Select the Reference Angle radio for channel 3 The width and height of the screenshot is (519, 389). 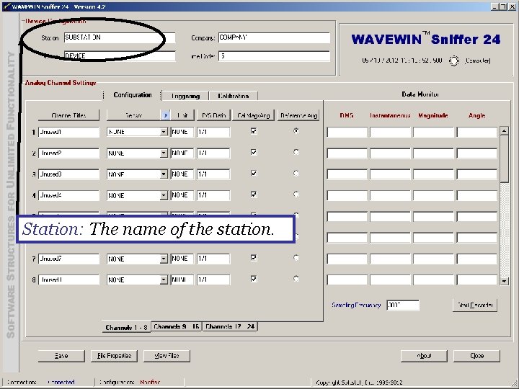tap(296, 173)
